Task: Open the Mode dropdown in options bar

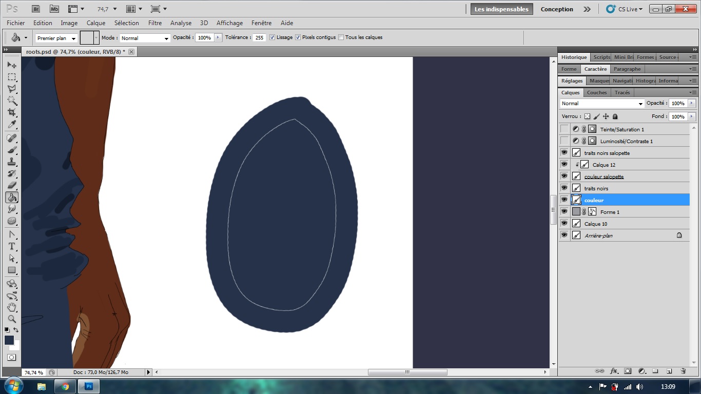Action: [145, 38]
